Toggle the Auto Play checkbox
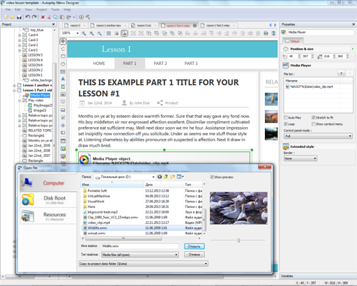 point(286,118)
